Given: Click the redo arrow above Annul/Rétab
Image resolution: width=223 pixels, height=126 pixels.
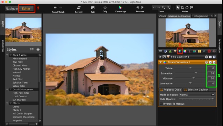Looking at the screenshot, I should (61, 8).
